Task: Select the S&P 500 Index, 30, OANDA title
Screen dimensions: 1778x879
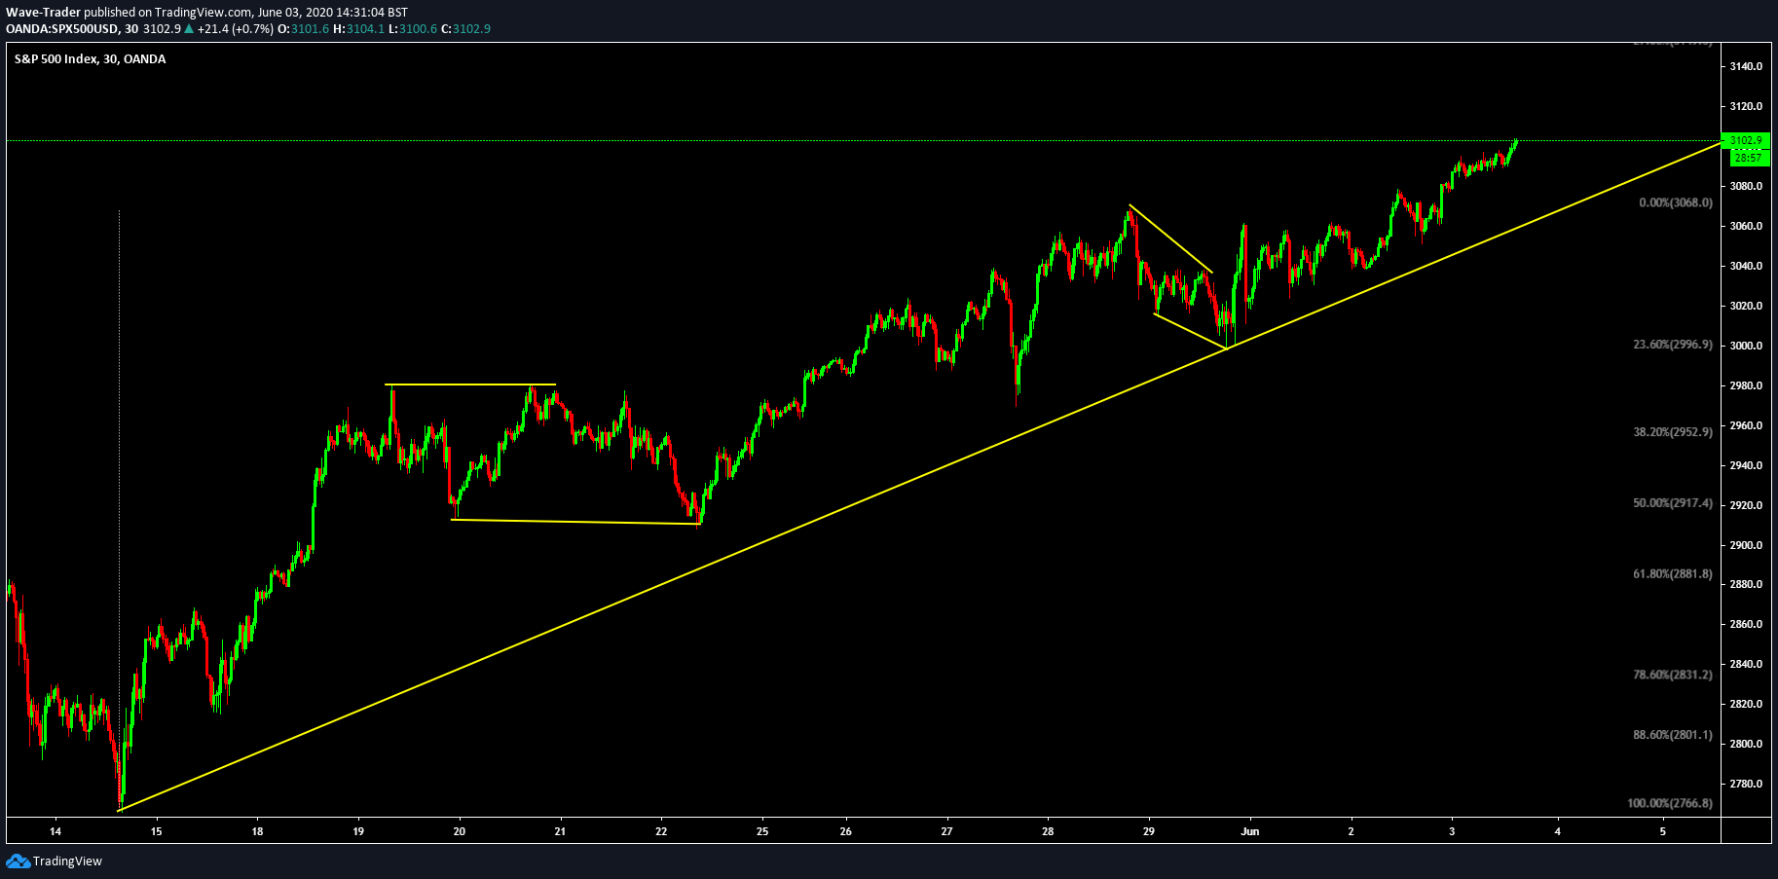Action: tap(90, 59)
